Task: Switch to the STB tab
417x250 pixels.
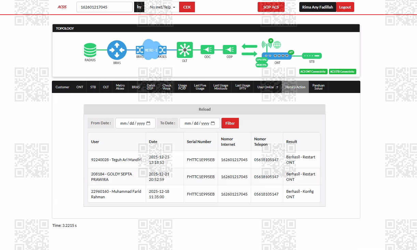Action: tap(93, 87)
